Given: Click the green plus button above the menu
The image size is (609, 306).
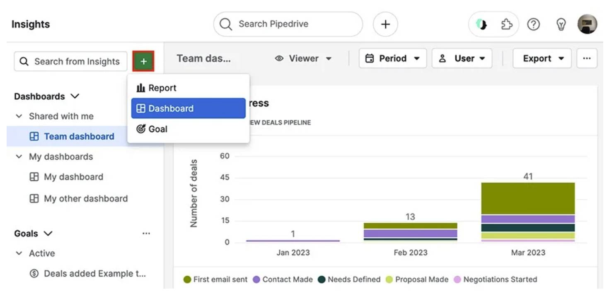Looking at the screenshot, I should [143, 61].
